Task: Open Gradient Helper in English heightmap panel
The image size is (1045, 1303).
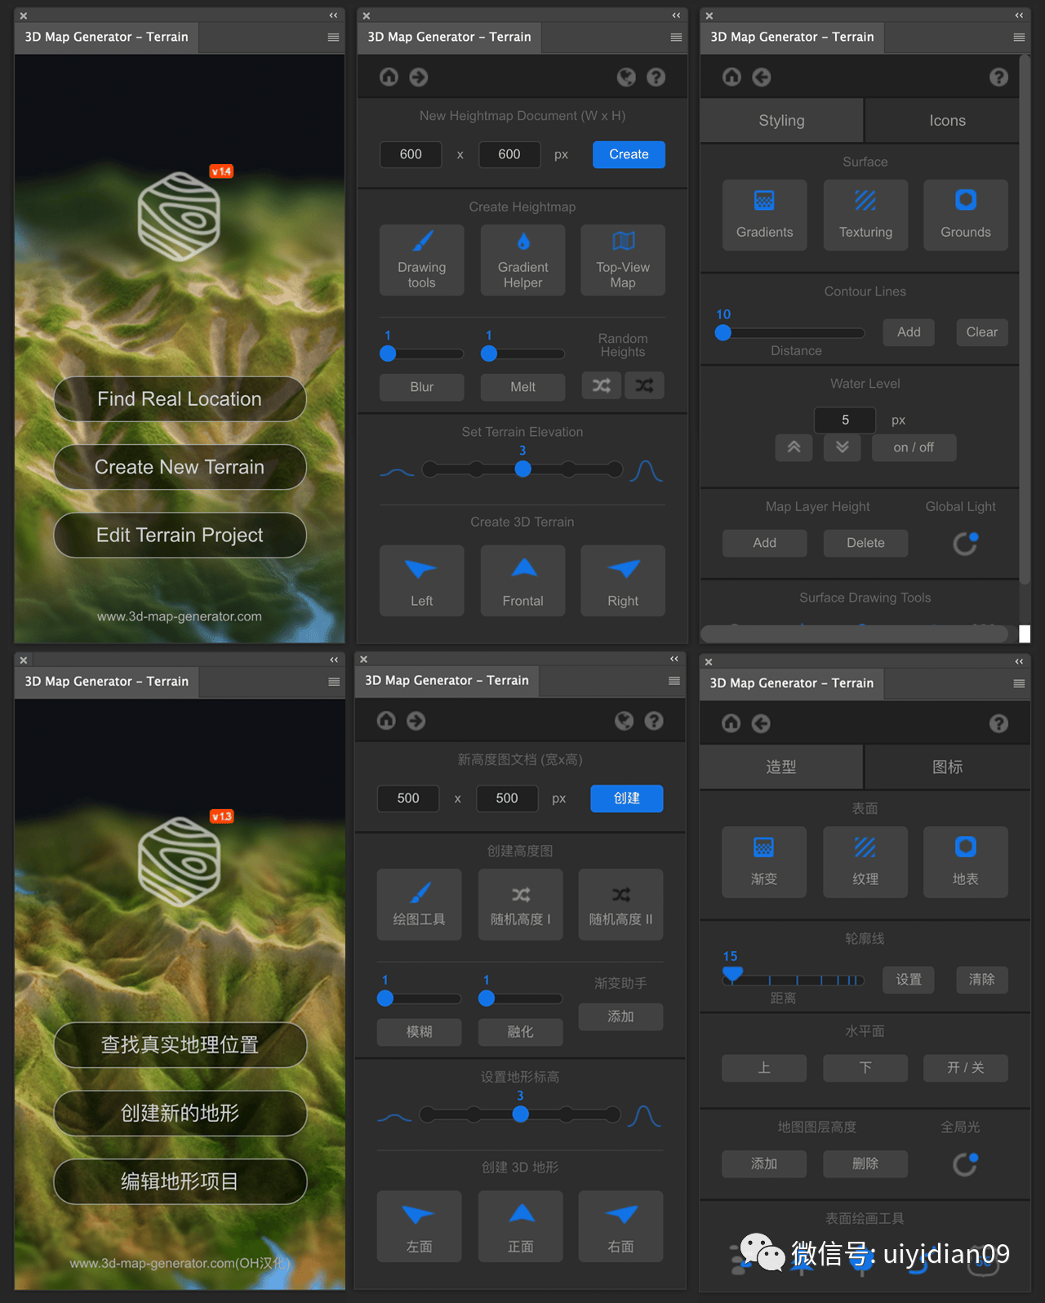Action: tap(523, 260)
